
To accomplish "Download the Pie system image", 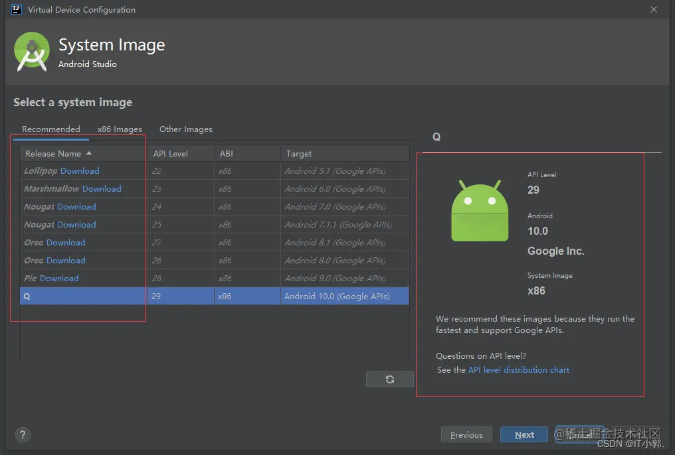I will (x=59, y=279).
